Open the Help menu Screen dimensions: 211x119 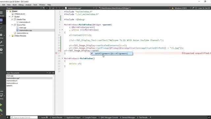pos(49,5)
